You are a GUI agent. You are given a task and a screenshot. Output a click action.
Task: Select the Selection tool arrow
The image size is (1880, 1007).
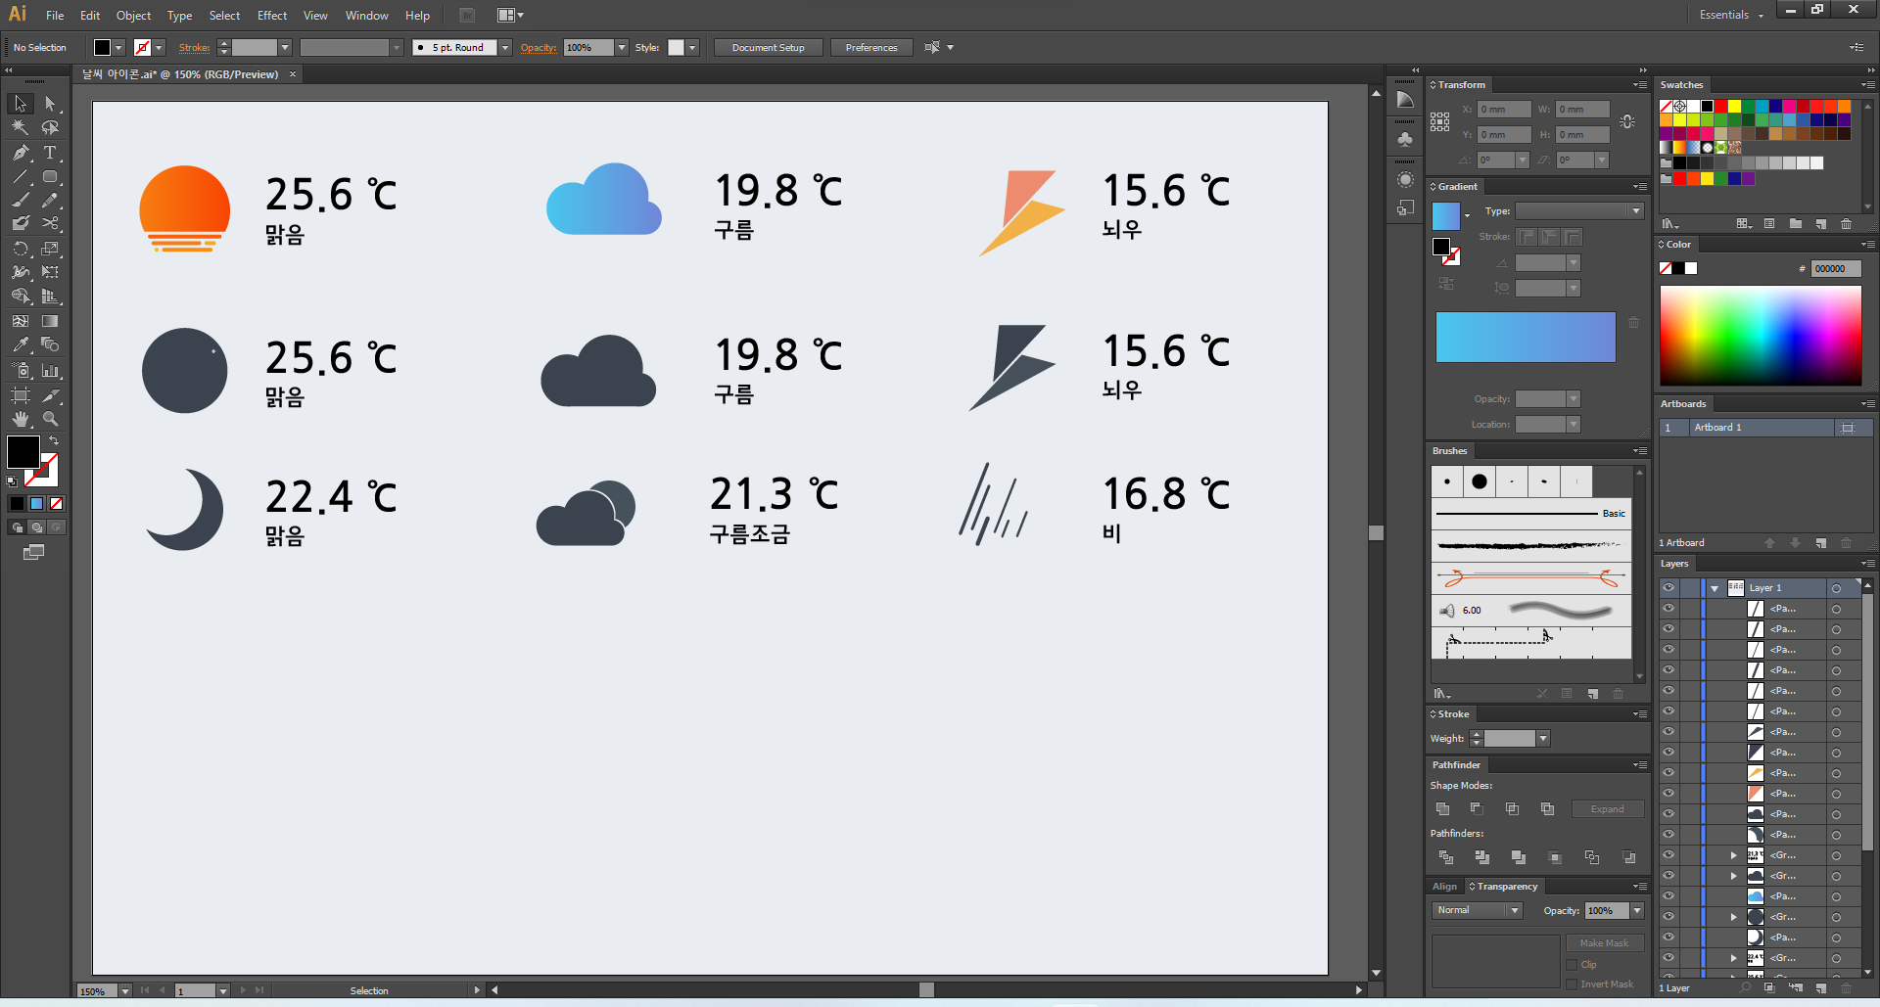(20, 104)
